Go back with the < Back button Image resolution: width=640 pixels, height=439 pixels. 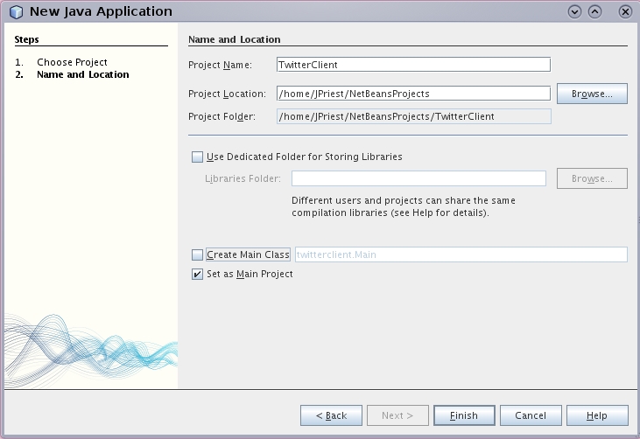[x=332, y=415]
